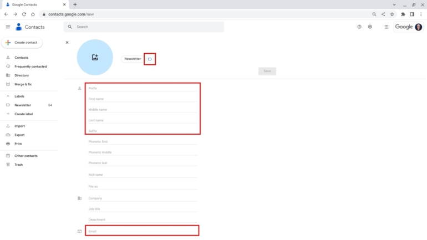
Task: Toggle the main hamburger menu
Action: (x=8, y=27)
